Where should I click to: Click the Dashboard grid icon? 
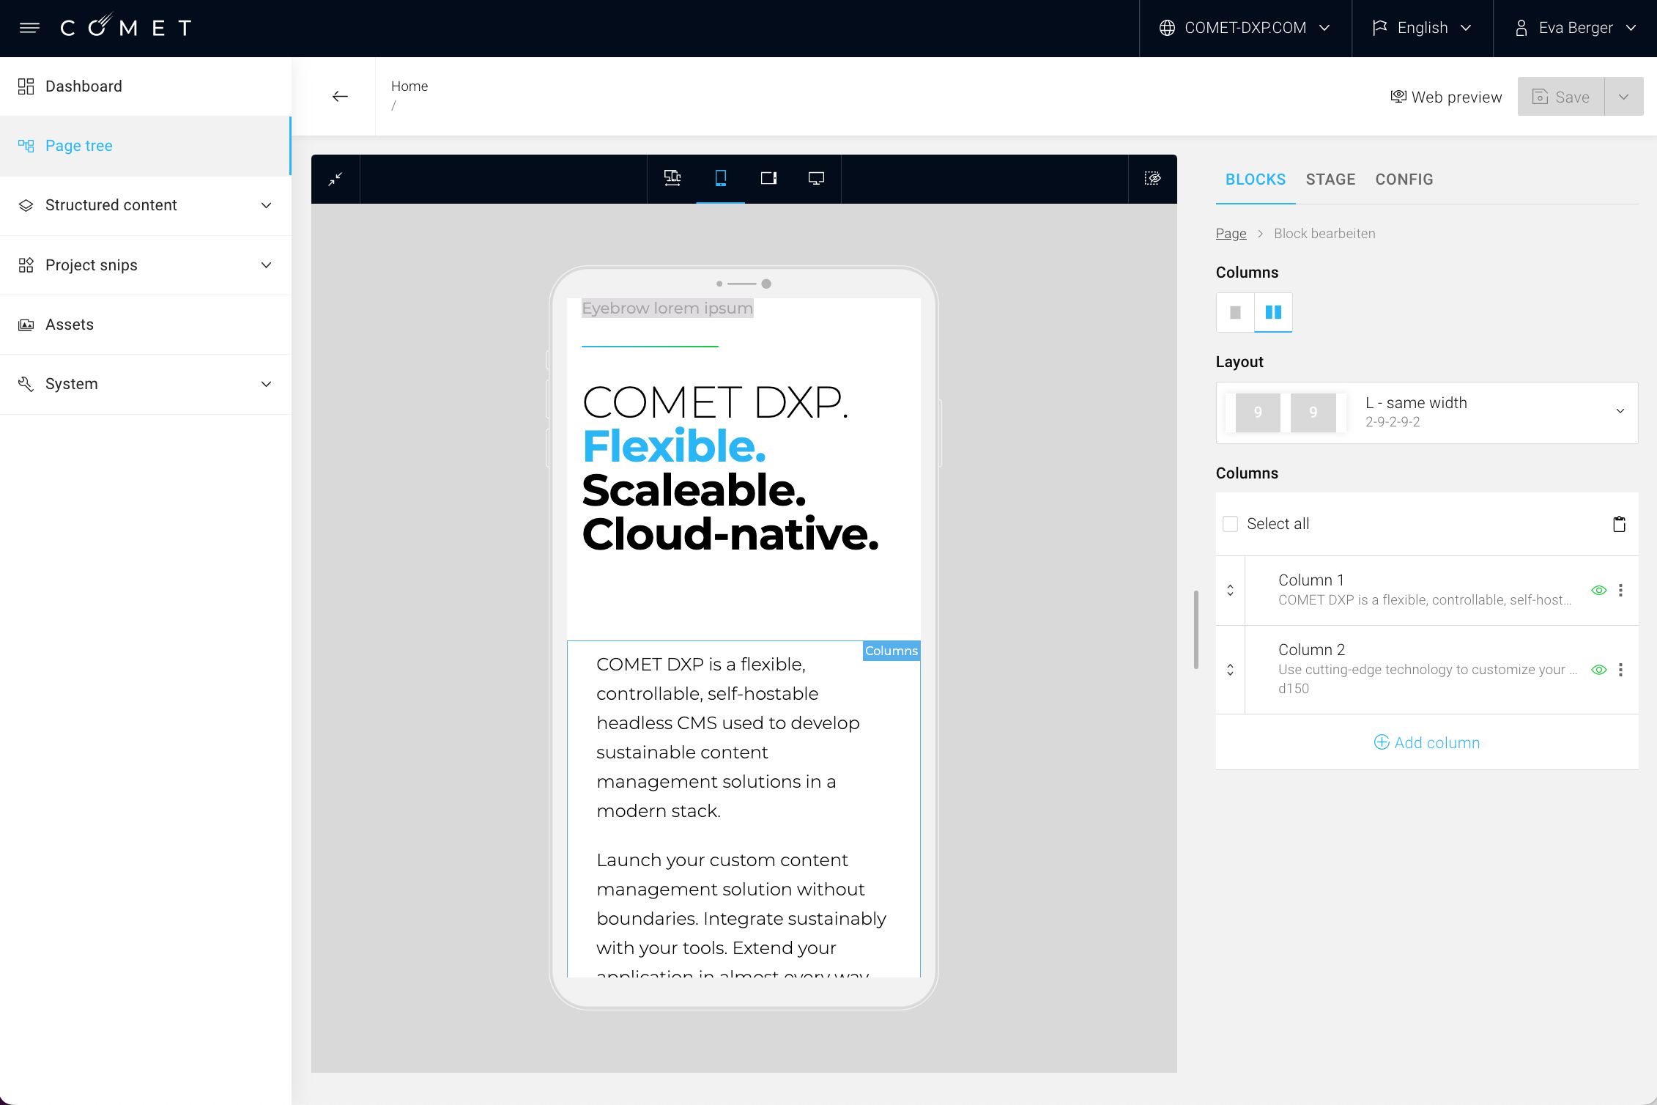pyautogui.click(x=26, y=86)
